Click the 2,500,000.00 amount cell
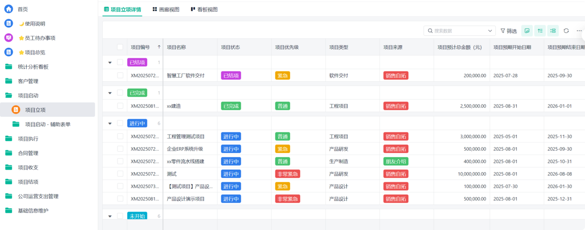Screen dimensions: 585x230 [461, 106]
